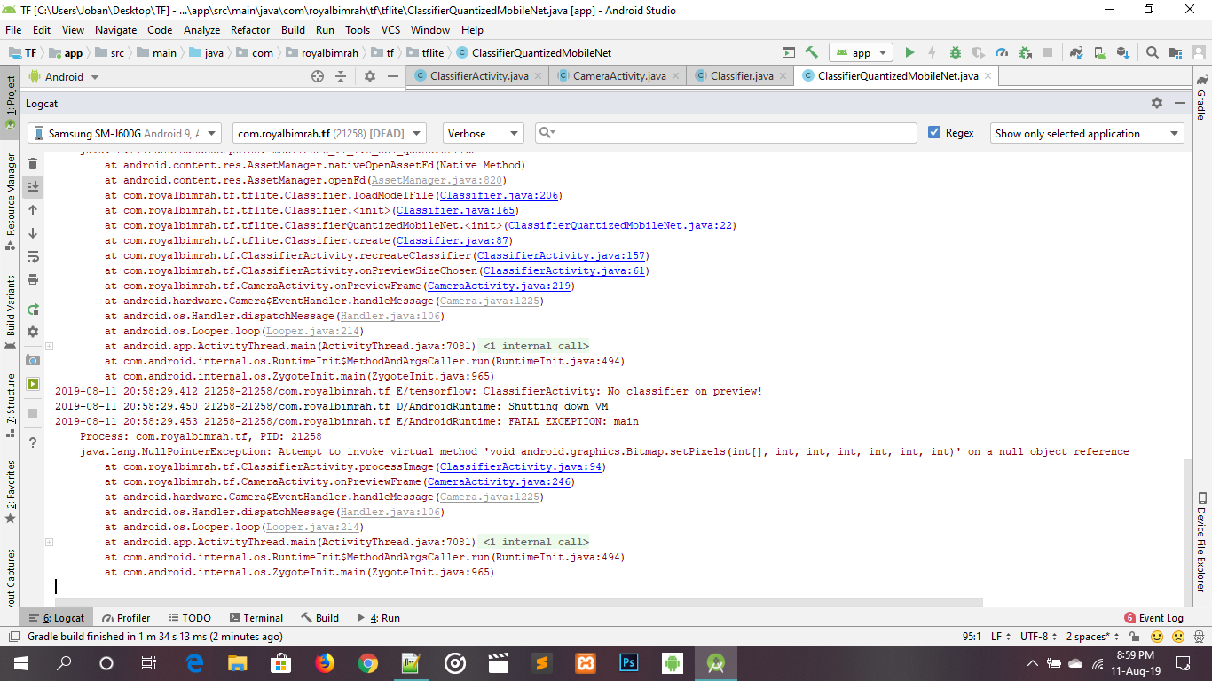Viewport: 1212px width, 681px height.
Task: Open the Profiler tool window
Action: pyautogui.click(x=127, y=618)
